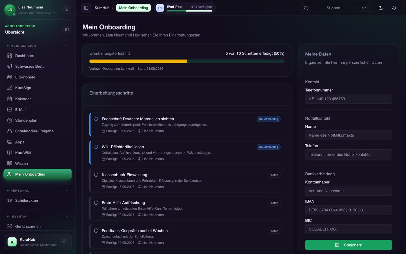
Task: Collapse the PERSONAL section chevron
Action: 66,191
